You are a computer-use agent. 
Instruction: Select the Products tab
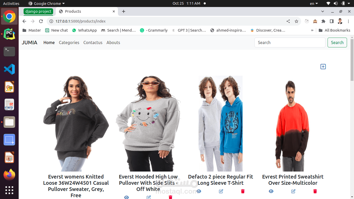pyautogui.click(x=87, y=11)
